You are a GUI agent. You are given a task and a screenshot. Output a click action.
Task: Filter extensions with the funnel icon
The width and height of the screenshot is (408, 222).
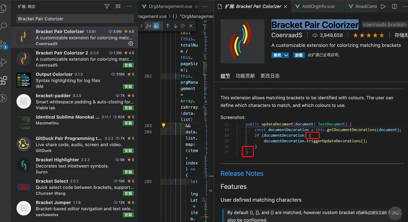(x=107, y=6)
